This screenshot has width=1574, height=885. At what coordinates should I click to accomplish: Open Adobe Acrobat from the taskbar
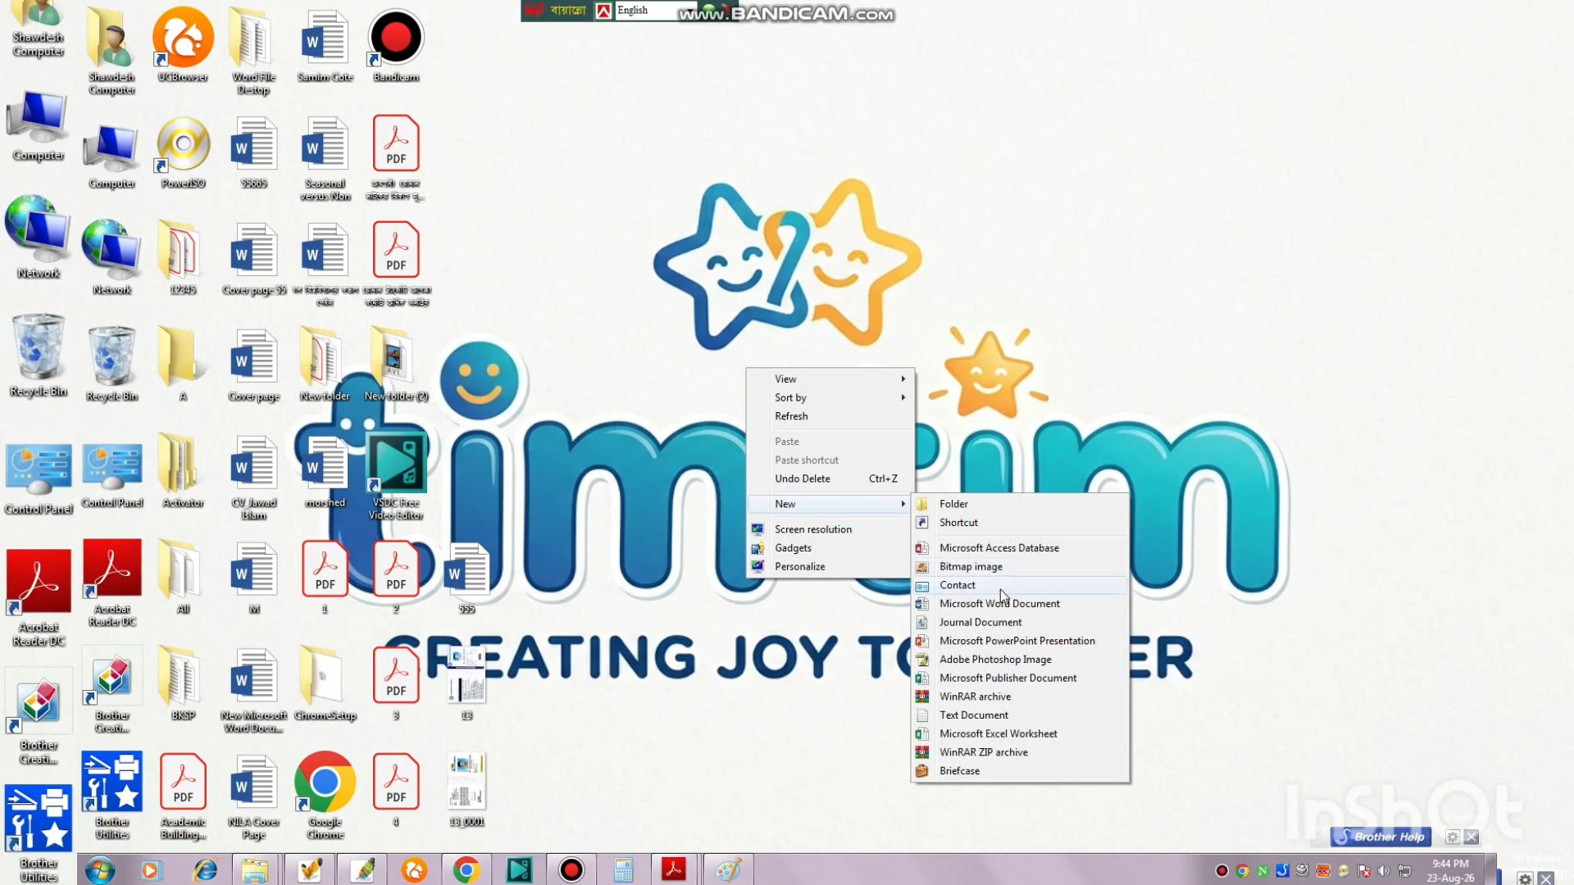click(674, 869)
